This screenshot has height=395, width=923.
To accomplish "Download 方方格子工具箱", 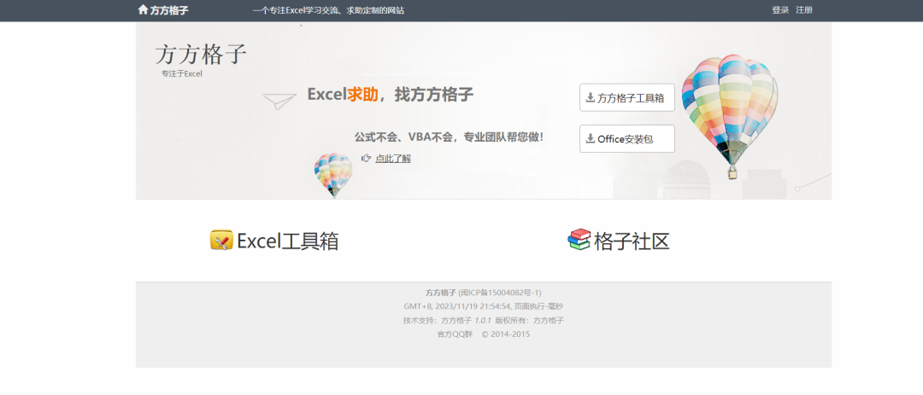I will click(x=627, y=97).
